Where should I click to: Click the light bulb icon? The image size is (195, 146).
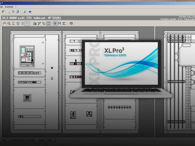click(x=22, y=24)
